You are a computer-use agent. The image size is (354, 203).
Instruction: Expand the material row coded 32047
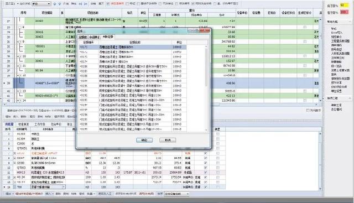15,158
